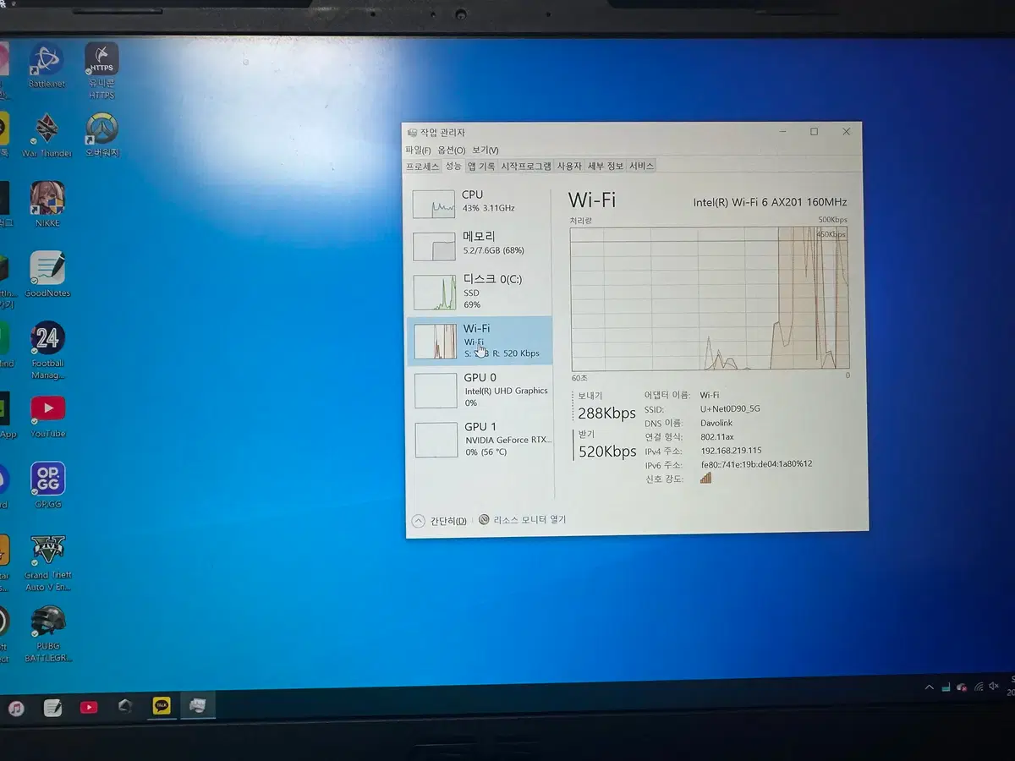The height and width of the screenshot is (761, 1015).
Task: Launch Grand Theft Auto V desktop shortcut
Action: 47,563
